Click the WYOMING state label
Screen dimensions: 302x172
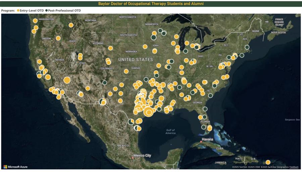point(98,43)
